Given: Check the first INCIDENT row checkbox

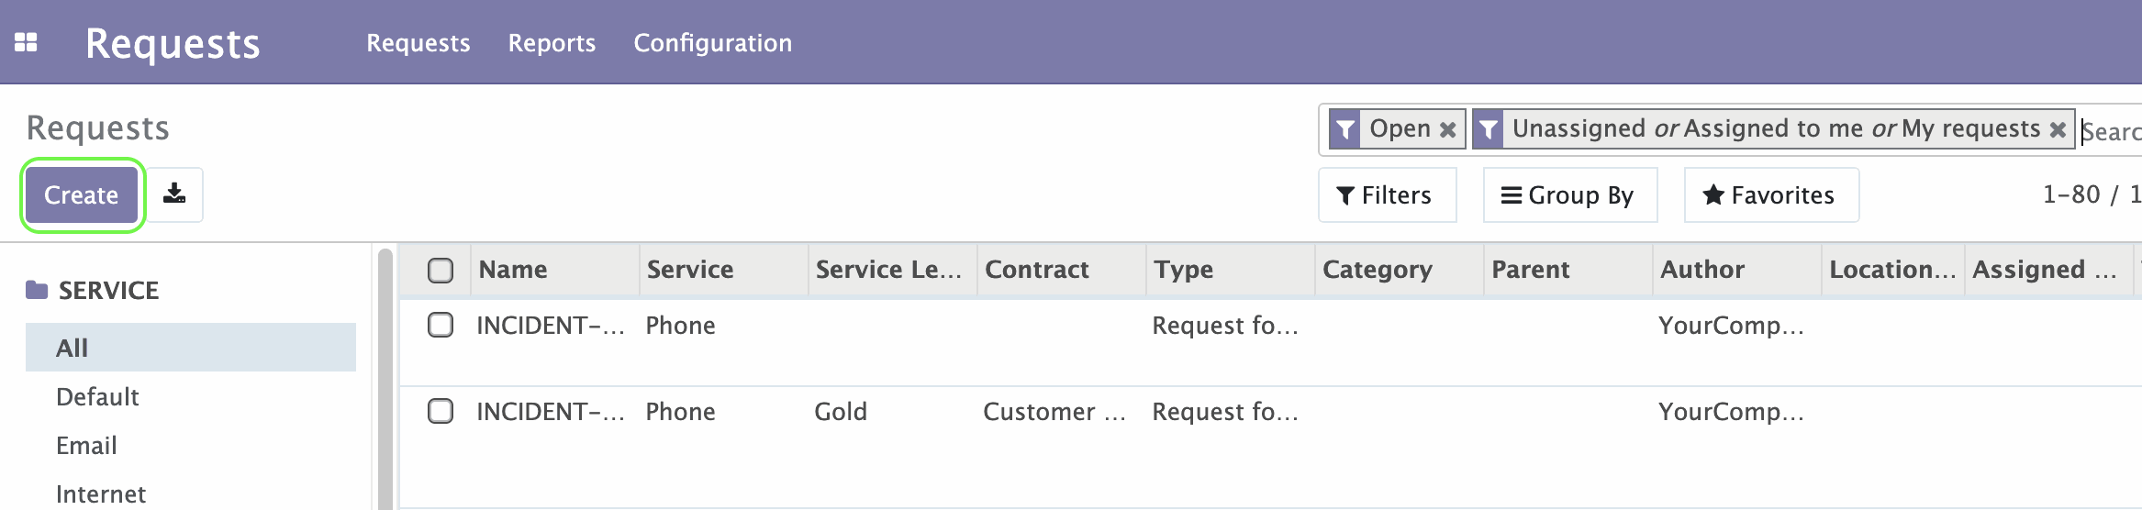Looking at the screenshot, I should 441,325.
